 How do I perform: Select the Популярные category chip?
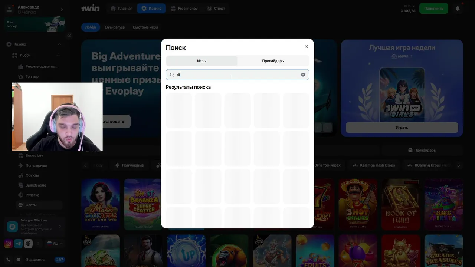pos(129,165)
